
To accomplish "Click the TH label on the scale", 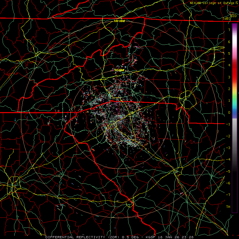I will tap(228, 207).
